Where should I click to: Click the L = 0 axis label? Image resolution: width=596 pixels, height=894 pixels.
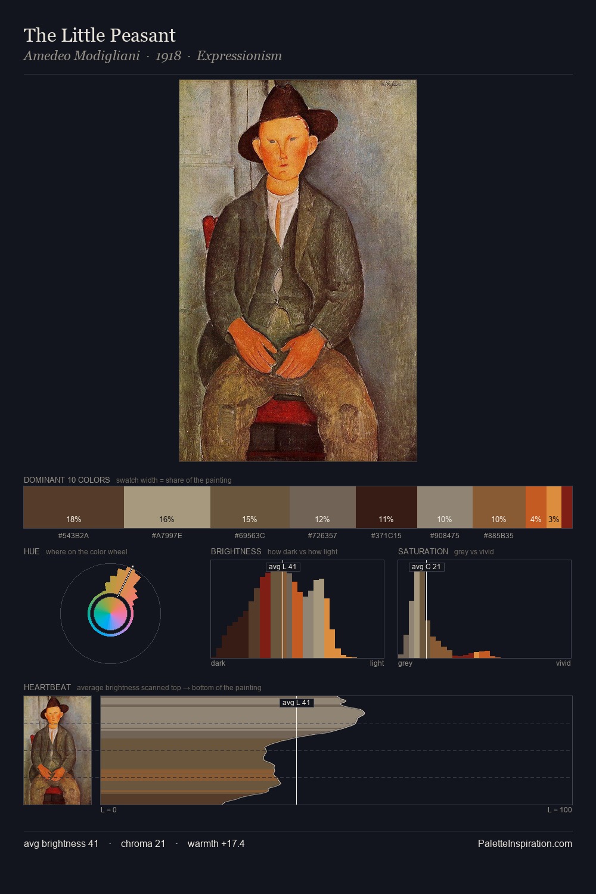(x=108, y=810)
